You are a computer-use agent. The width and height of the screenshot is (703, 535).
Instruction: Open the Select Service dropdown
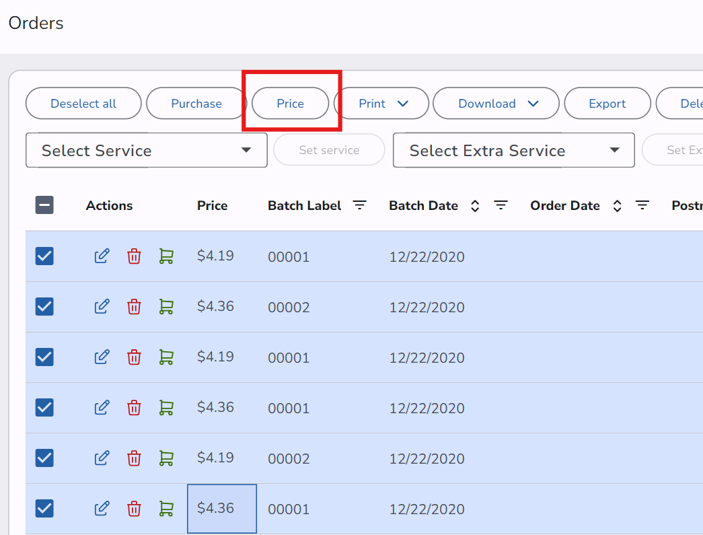point(147,150)
